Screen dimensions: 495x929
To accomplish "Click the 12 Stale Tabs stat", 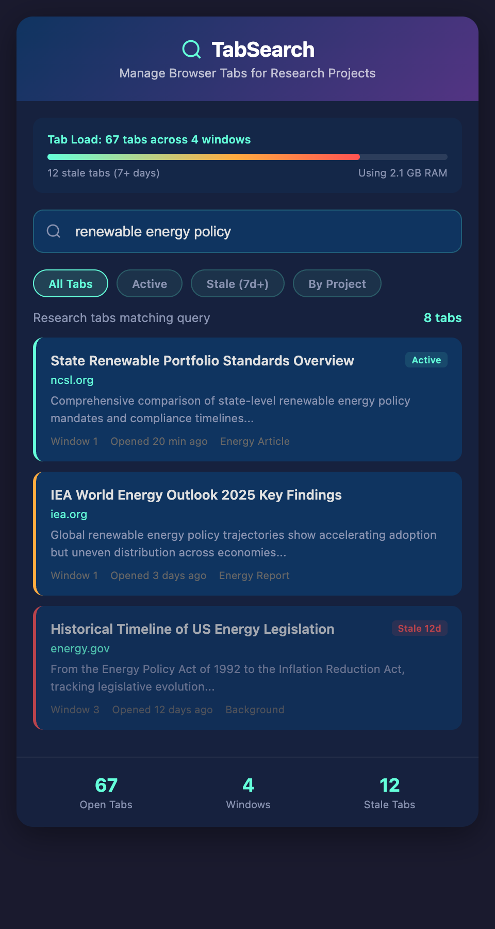I will (389, 793).
